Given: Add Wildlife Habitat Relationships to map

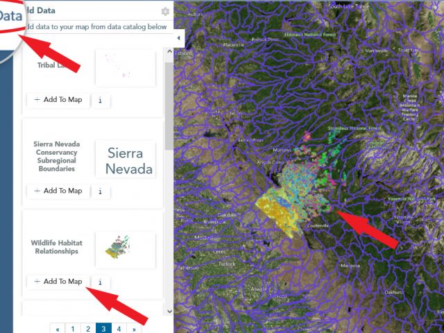Looking at the screenshot, I should point(58,282).
